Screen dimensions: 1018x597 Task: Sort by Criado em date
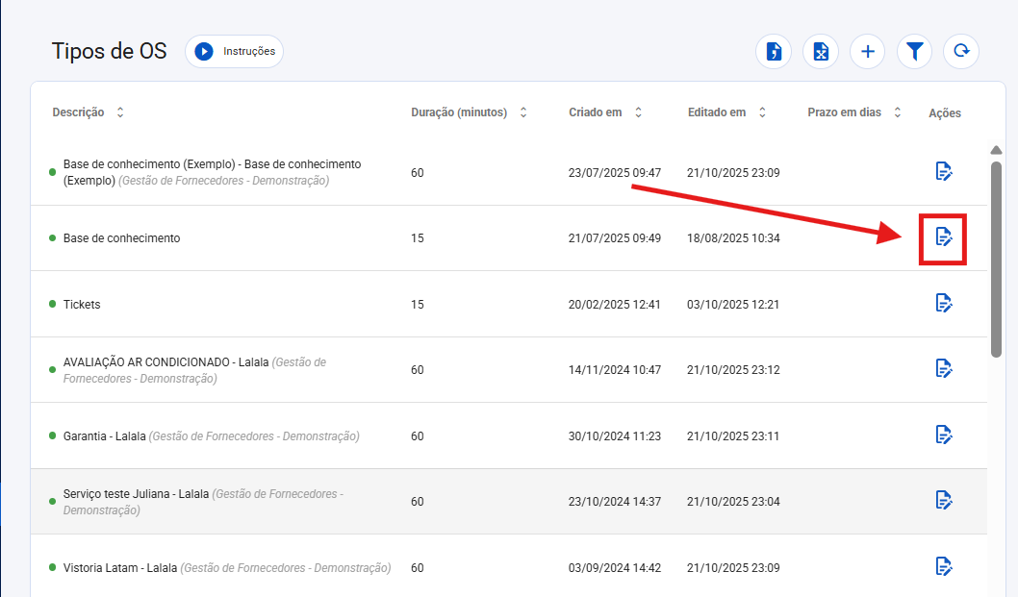point(638,112)
